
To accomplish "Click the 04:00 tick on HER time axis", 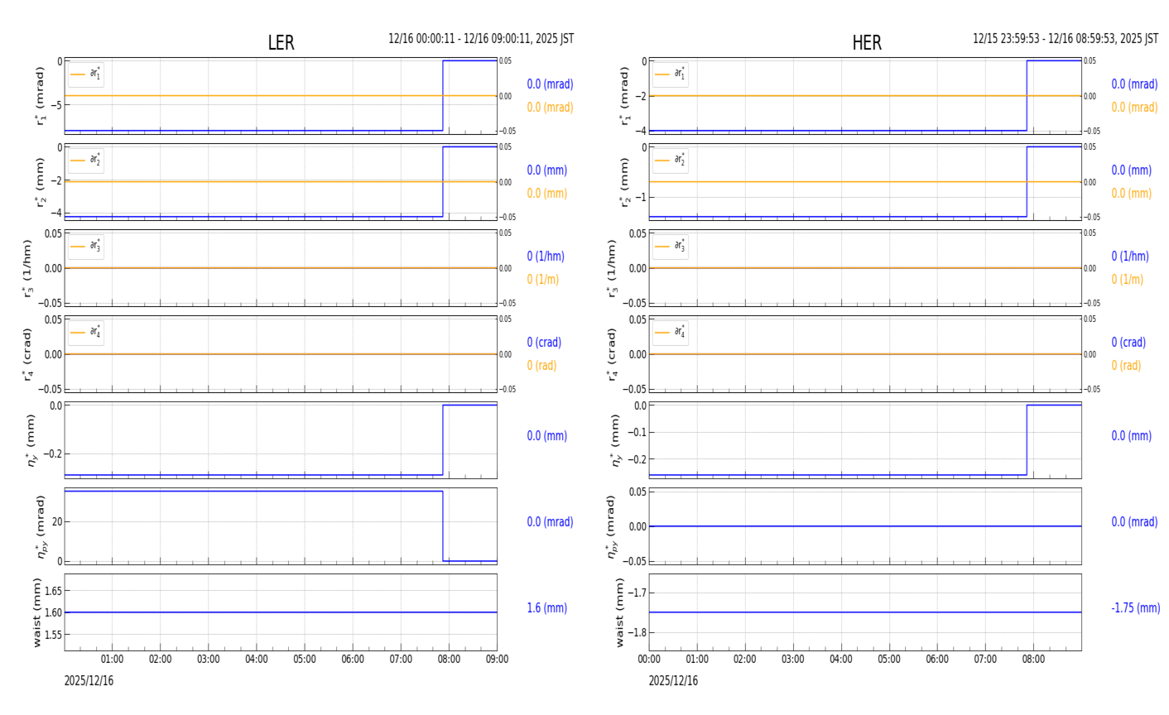I will coord(841,660).
